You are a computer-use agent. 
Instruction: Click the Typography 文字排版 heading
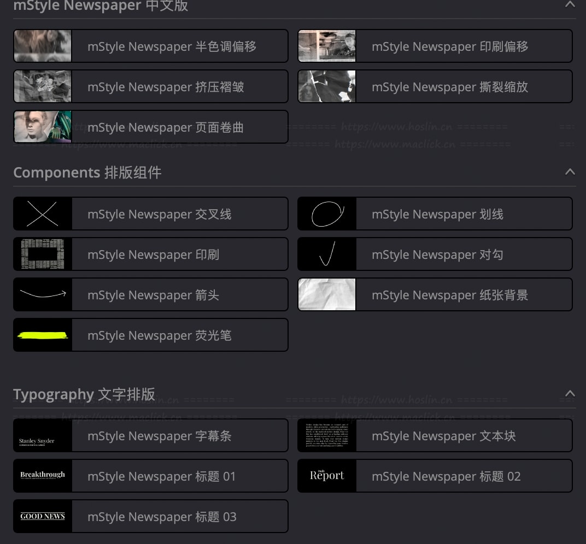point(84,394)
